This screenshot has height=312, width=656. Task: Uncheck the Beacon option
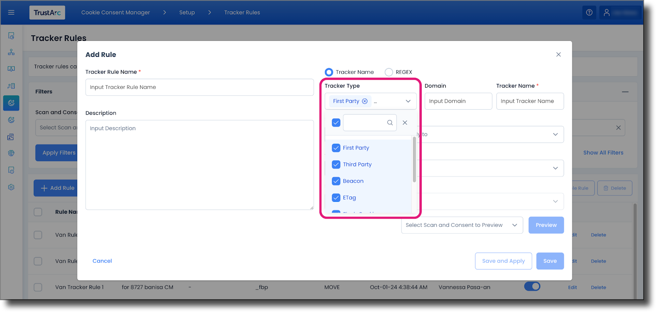click(x=336, y=181)
